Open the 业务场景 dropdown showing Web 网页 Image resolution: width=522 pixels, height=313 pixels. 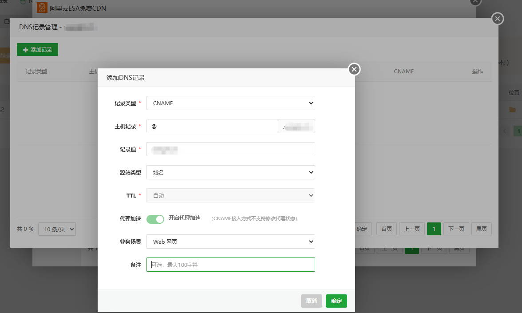click(230, 242)
